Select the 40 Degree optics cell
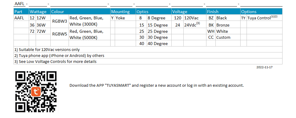 159,44
